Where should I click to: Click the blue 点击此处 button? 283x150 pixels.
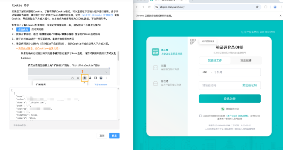click(21, 30)
